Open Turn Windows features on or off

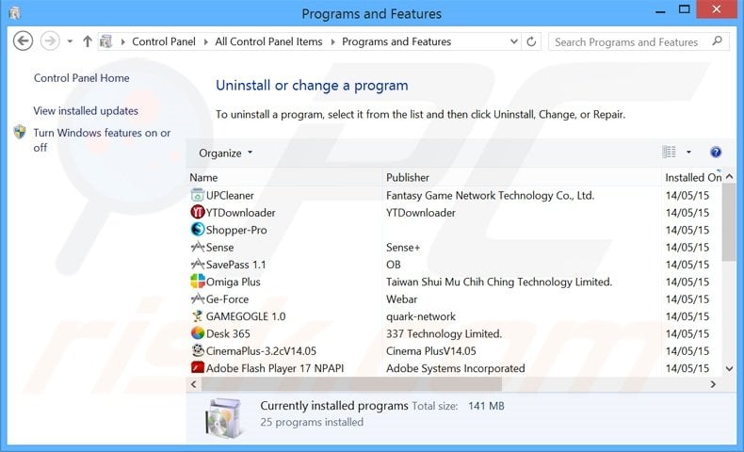102,140
